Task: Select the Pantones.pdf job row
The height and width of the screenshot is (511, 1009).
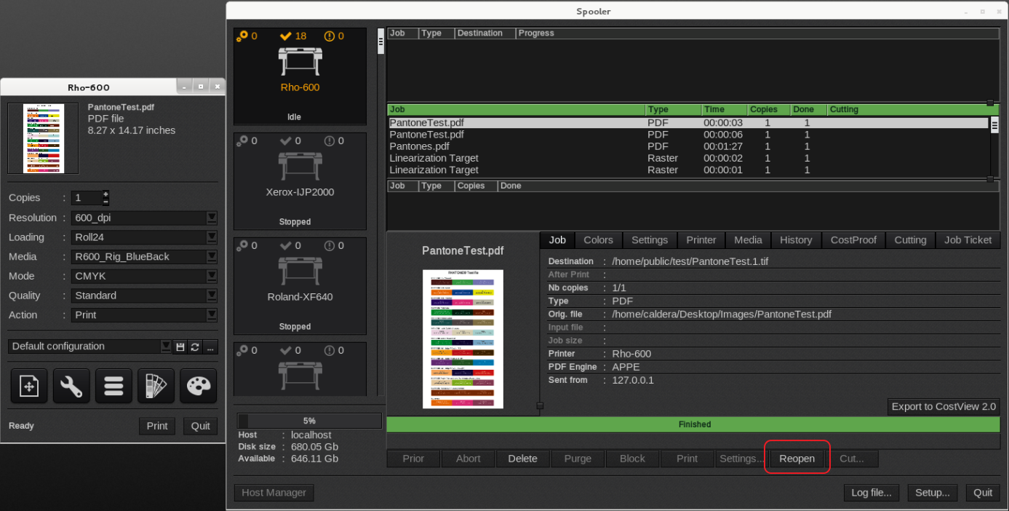Action: coord(419,146)
